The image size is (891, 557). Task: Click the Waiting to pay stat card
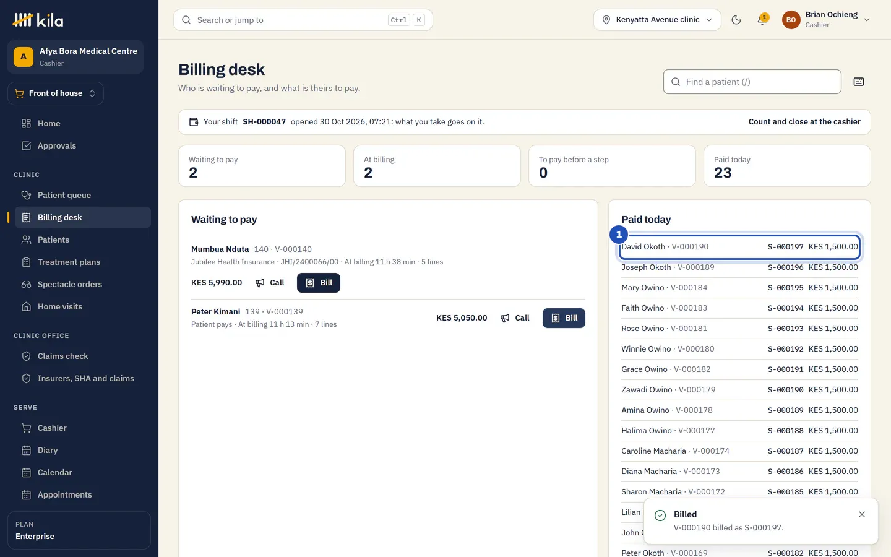pyautogui.click(x=262, y=166)
